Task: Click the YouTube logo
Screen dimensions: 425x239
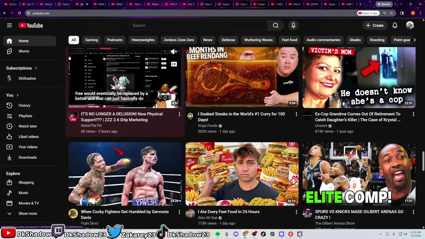Action: tap(31, 26)
